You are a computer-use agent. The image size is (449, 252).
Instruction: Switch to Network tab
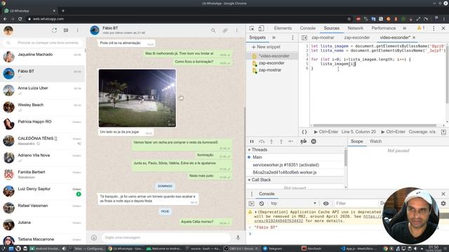pos(356,28)
